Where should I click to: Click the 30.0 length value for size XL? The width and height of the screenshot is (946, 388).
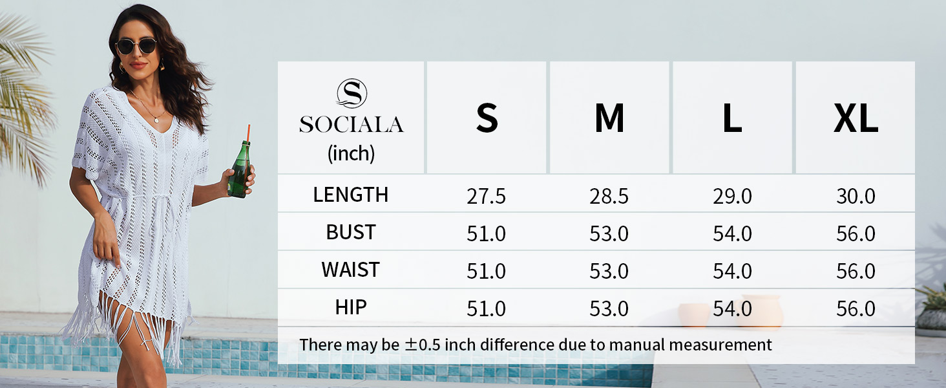click(856, 196)
